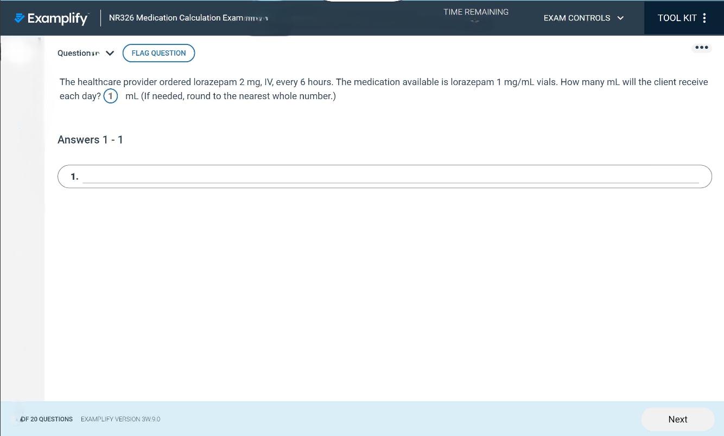Click the NR326 Medication Calculation Exam title
The width and height of the screenshot is (724, 436).
[176, 18]
